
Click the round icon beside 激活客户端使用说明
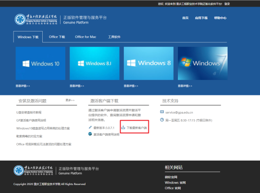point(90,134)
